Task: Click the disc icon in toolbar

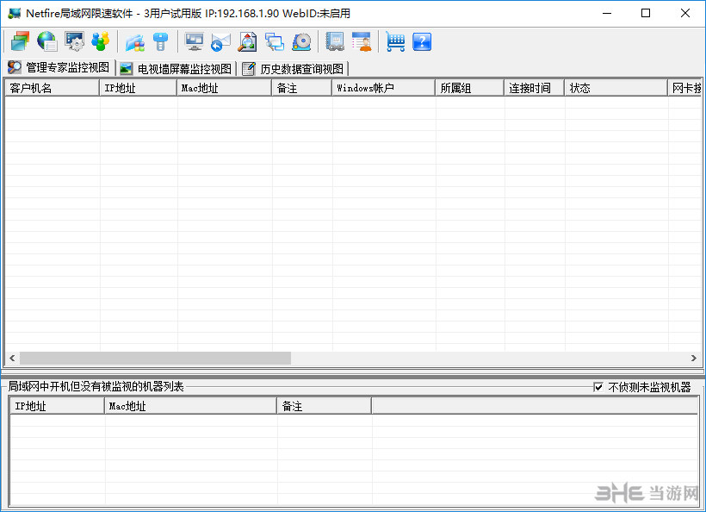Action: click(x=301, y=41)
